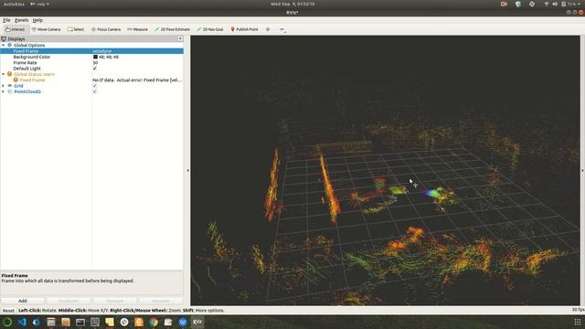Open the yellow sticky notes app
This screenshot has height=329, width=585.
110,322
